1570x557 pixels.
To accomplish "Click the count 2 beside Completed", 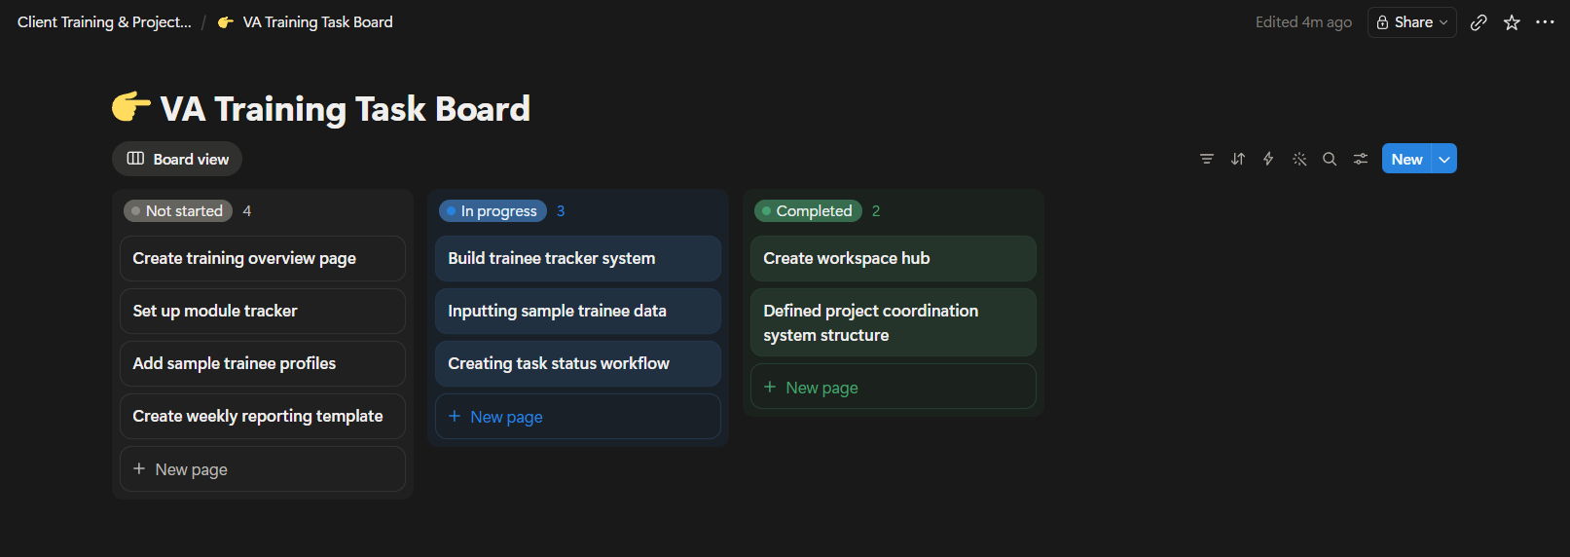I will click(876, 210).
